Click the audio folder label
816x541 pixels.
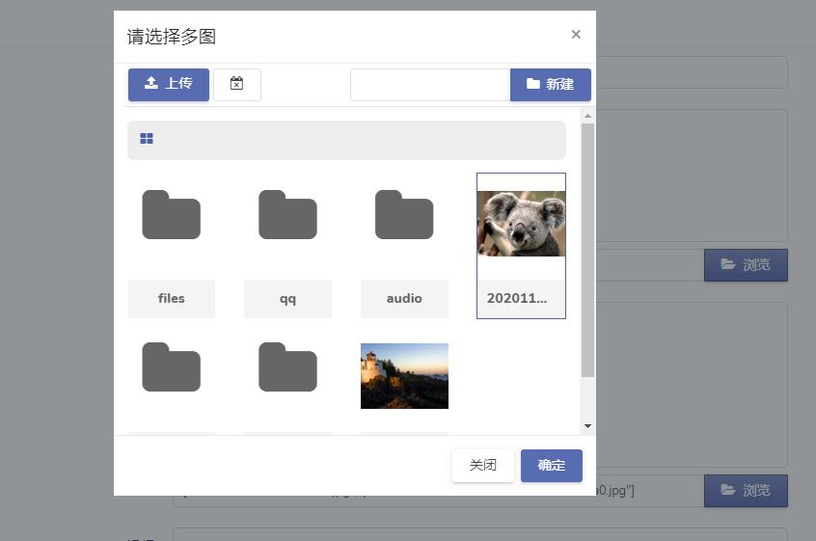pyautogui.click(x=404, y=299)
